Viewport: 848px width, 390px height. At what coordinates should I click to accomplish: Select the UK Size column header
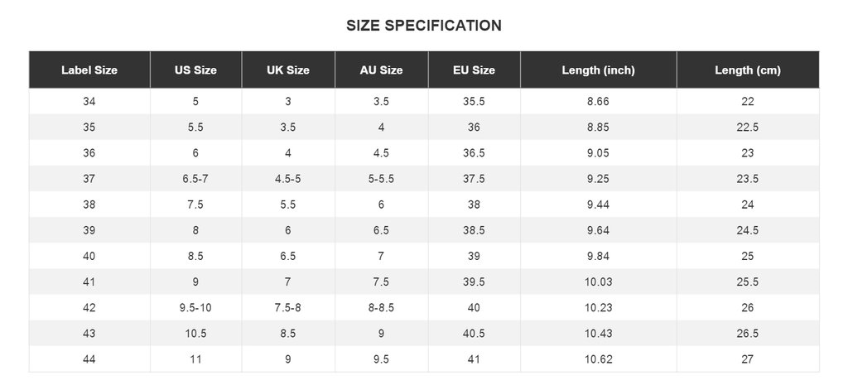[x=288, y=70]
